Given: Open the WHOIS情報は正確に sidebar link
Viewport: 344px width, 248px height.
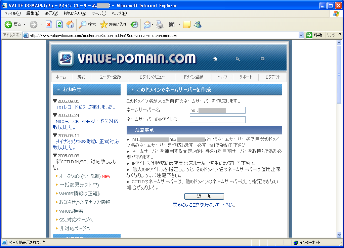Looking at the screenshot, I should 80,194.
